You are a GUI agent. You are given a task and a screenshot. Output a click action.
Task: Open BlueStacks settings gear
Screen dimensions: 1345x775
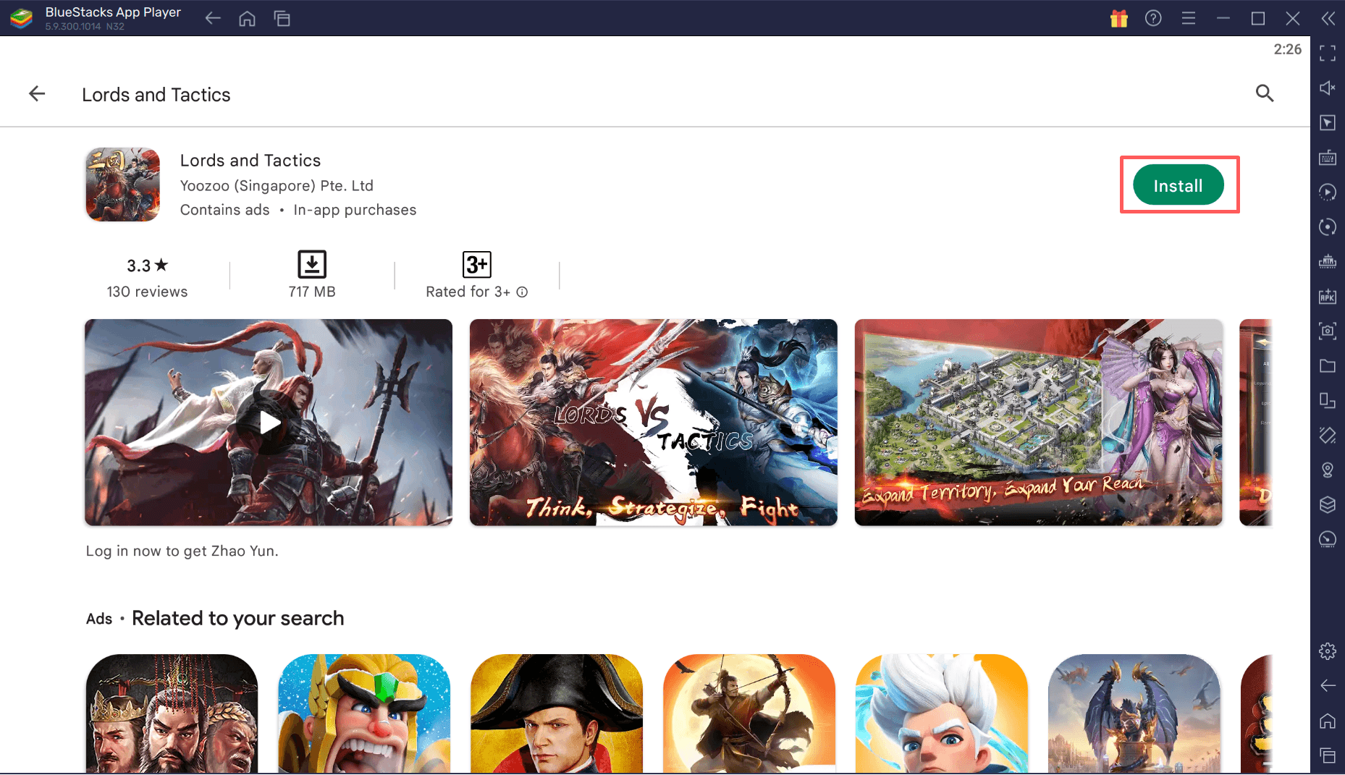1328,651
